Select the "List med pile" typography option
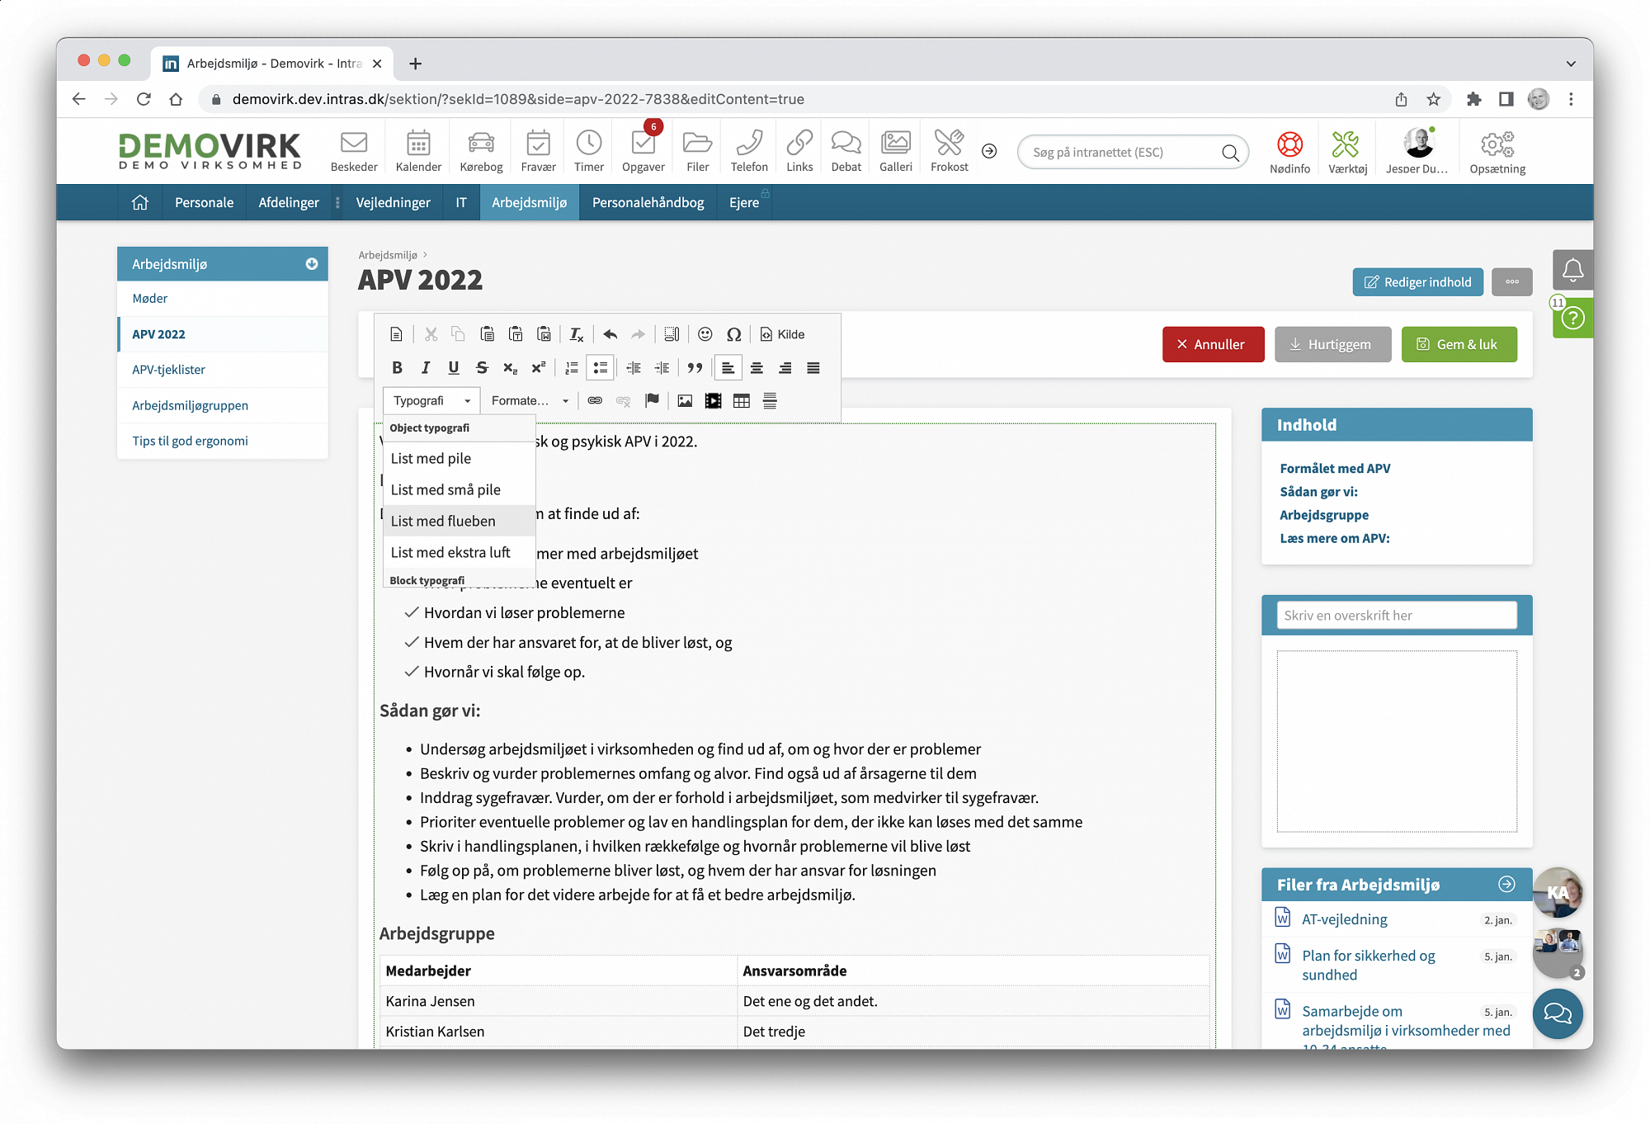This screenshot has width=1650, height=1124. (x=431, y=458)
